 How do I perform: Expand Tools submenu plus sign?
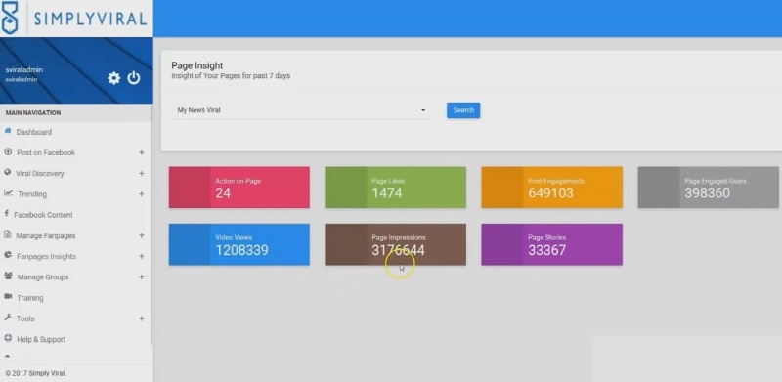click(x=142, y=318)
